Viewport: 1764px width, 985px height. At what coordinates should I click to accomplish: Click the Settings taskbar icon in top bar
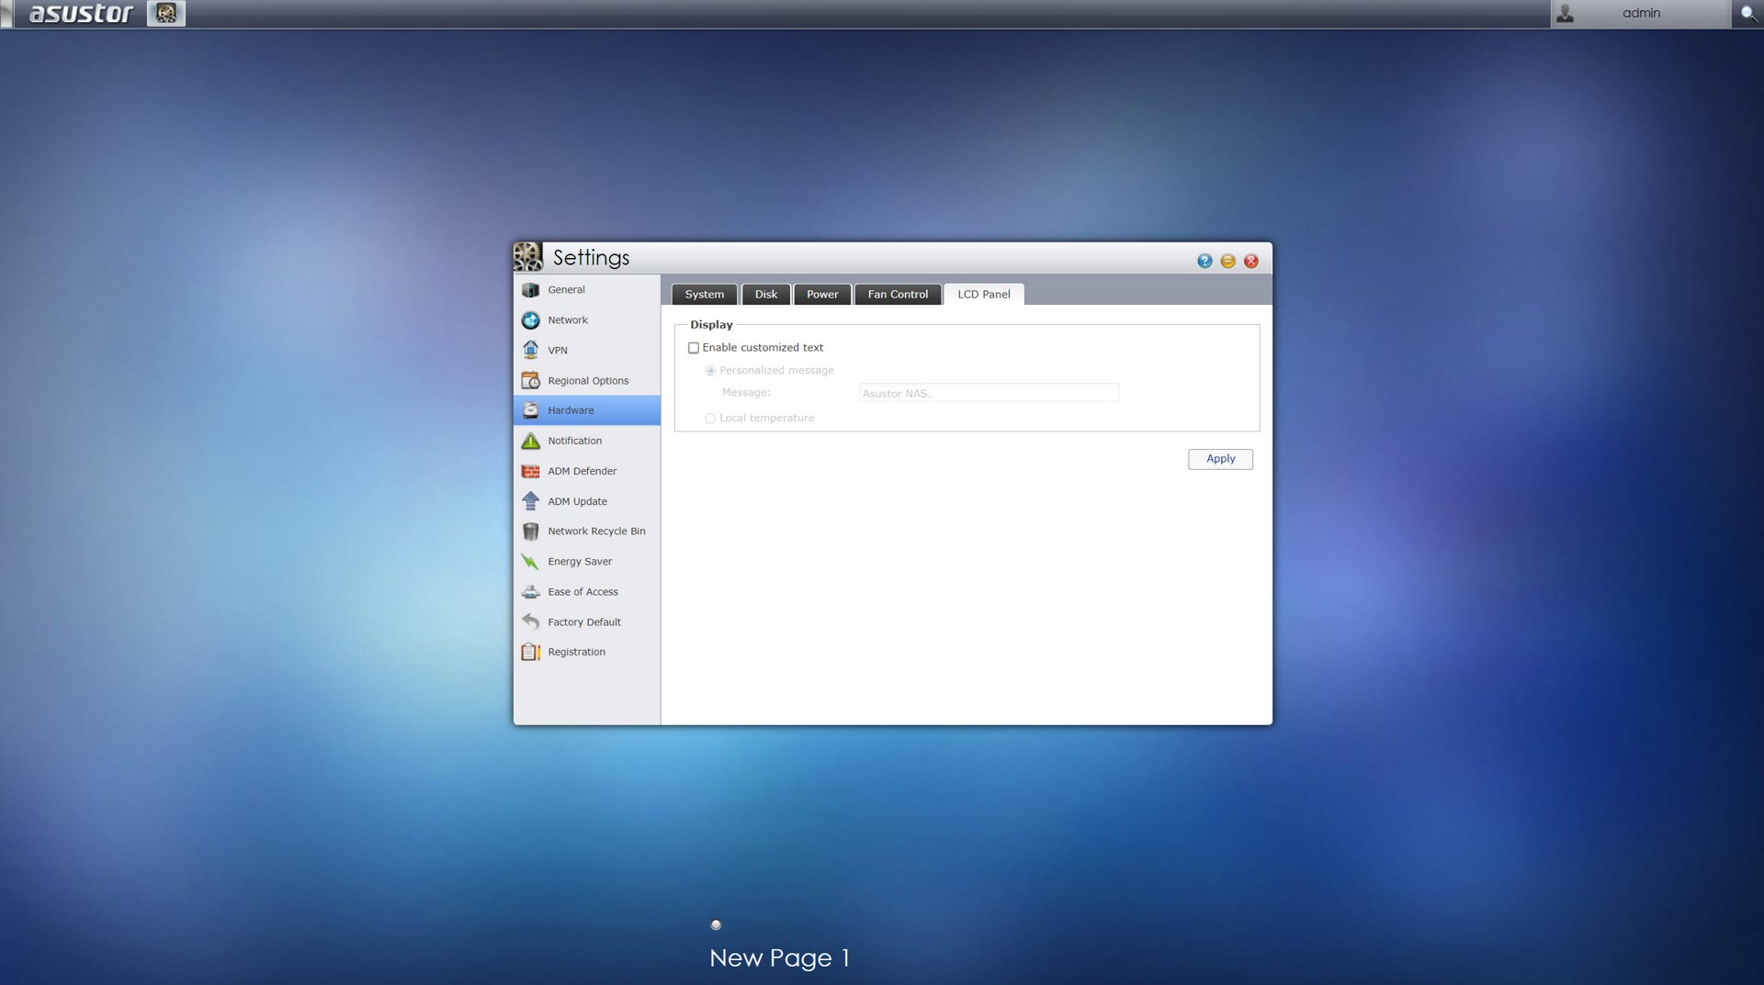click(166, 13)
